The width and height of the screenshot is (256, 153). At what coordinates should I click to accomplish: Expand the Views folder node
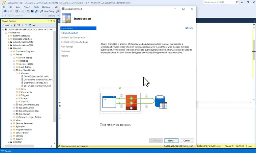pos(11,120)
